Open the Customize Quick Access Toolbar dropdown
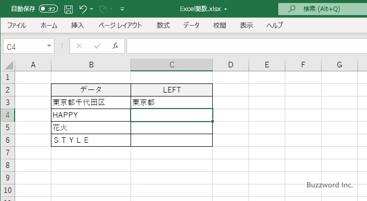 122,9
